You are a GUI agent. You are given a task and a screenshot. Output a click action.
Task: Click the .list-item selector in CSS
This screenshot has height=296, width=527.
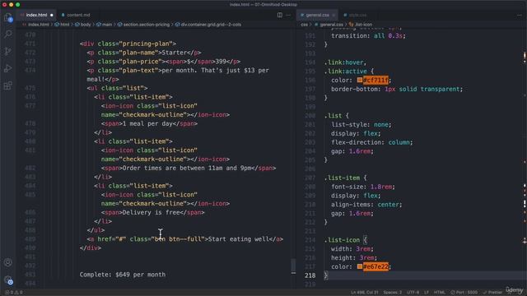pos(342,178)
